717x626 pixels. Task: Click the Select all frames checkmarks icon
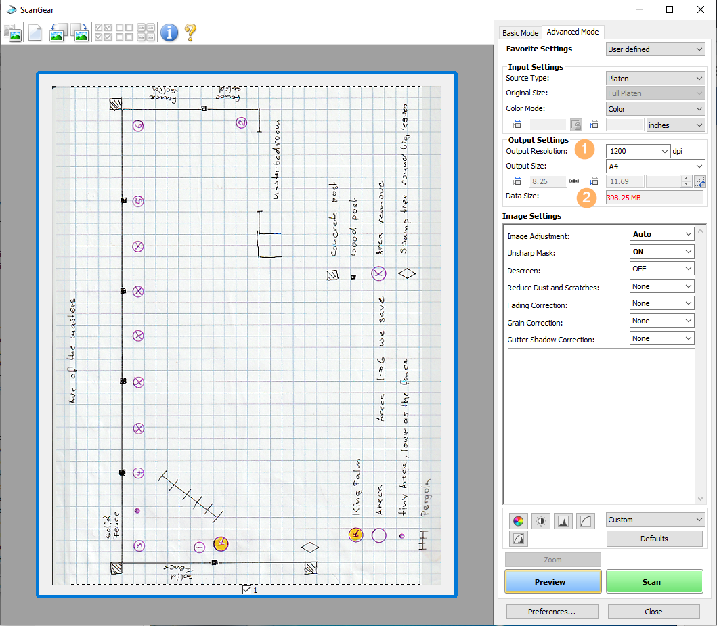pos(103,32)
